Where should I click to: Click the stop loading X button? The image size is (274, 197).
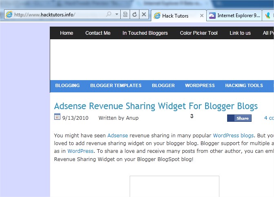[144, 14]
